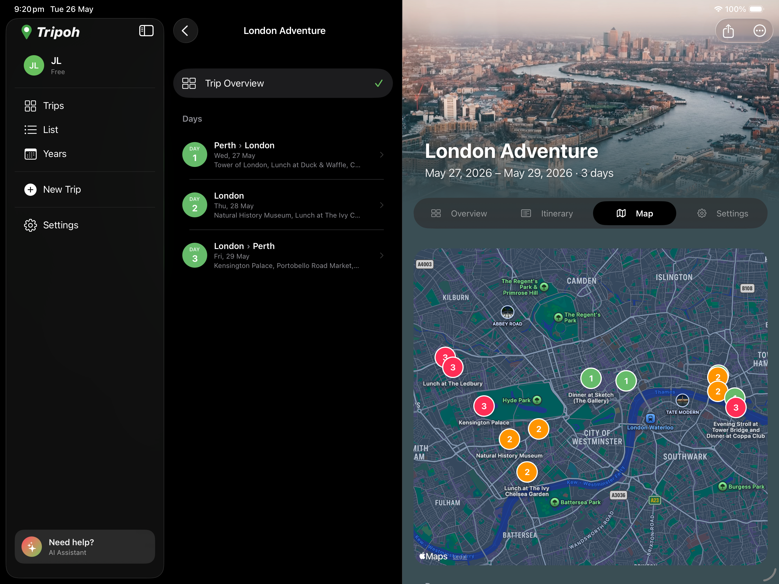Image resolution: width=779 pixels, height=584 pixels.
Task: Click the Abbey Road landmark icon
Action: coord(508,312)
